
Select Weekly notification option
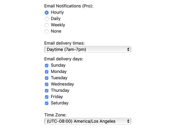(47, 25)
